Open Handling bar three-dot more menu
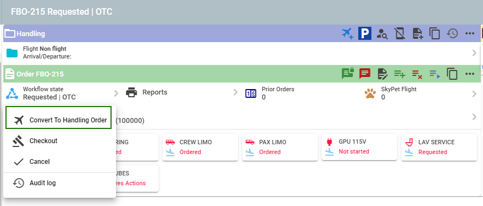 pyautogui.click(x=470, y=33)
